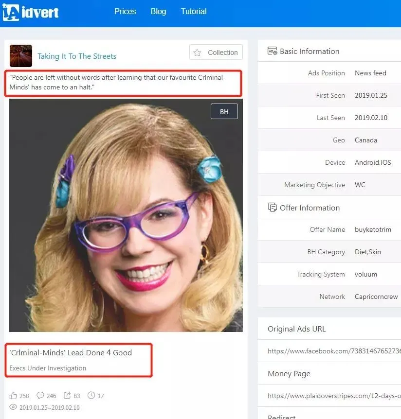
Task: Click the 258 likes count
Action: click(24, 396)
